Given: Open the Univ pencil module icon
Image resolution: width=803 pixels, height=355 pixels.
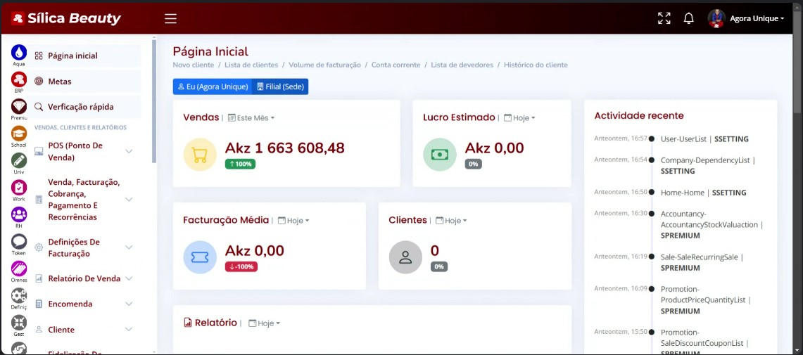Looking at the screenshot, I should tap(19, 160).
